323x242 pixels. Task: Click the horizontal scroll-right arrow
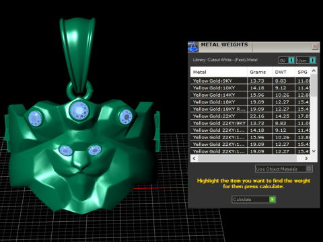[306, 159]
